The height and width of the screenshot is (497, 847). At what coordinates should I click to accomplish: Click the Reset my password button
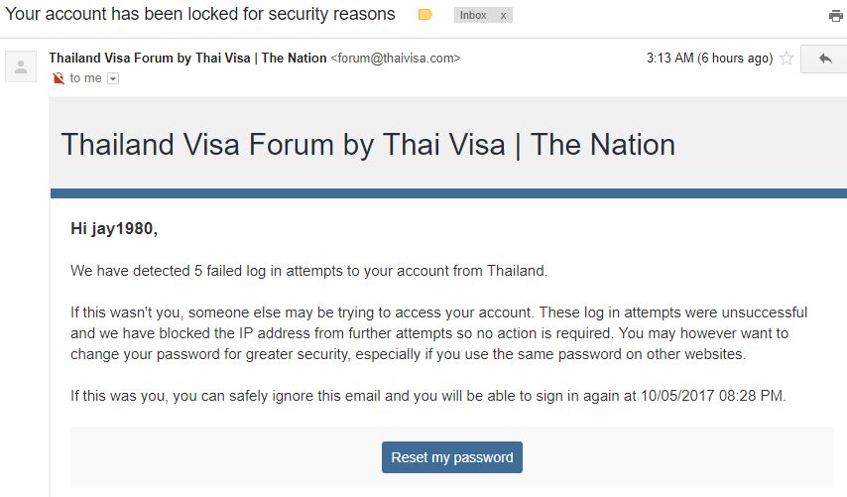[x=452, y=457]
